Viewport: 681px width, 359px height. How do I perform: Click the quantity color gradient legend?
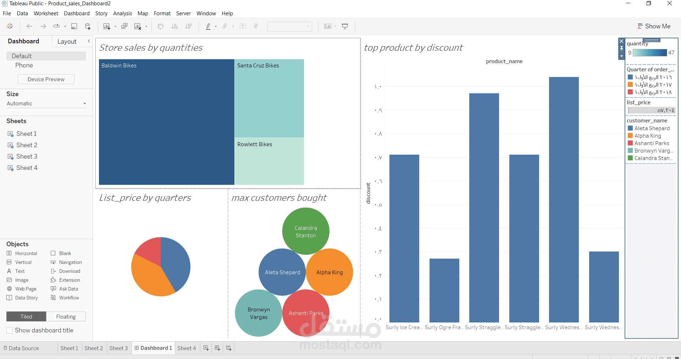650,53
